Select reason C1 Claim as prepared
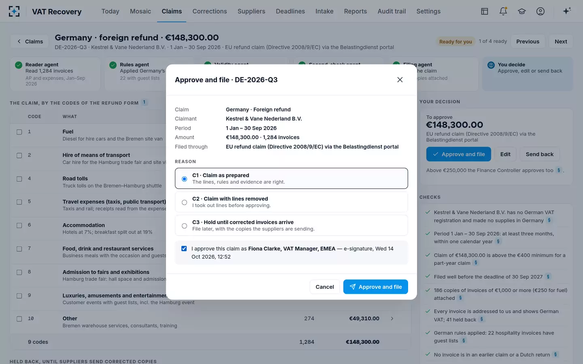 (x=291, y=178)
